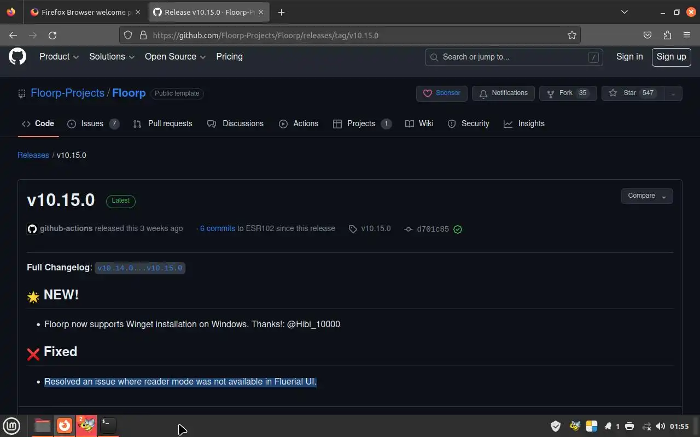
Task: Click the Pricing link
Action: [229, 57]
